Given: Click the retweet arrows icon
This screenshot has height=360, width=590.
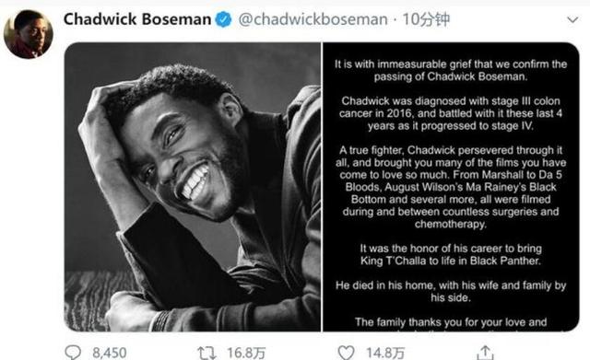Looking at the screenshot, I should coord(206,353).
